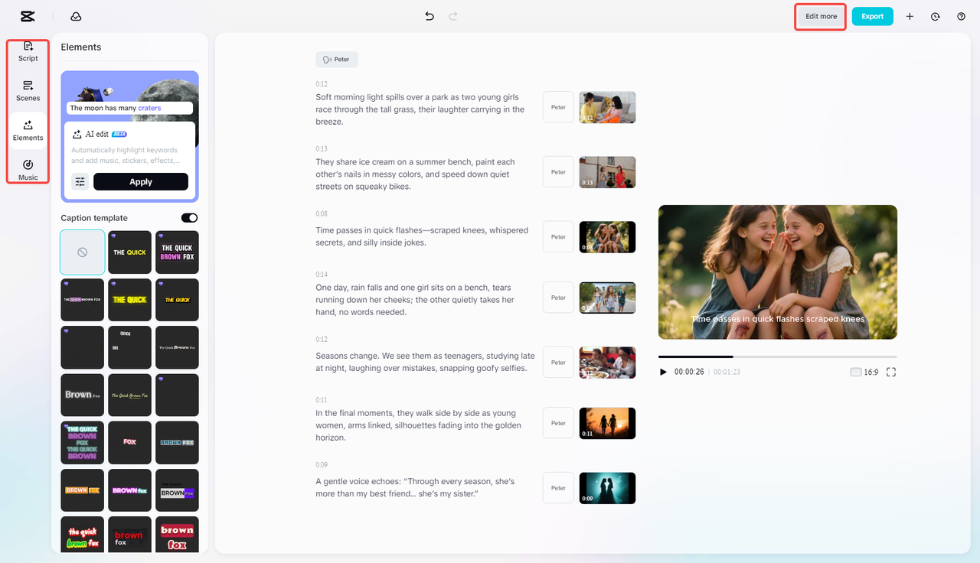This screenshot has height=563, width=980.
Task: Open version history via the clock icon
Action: (x=935, y=15)
